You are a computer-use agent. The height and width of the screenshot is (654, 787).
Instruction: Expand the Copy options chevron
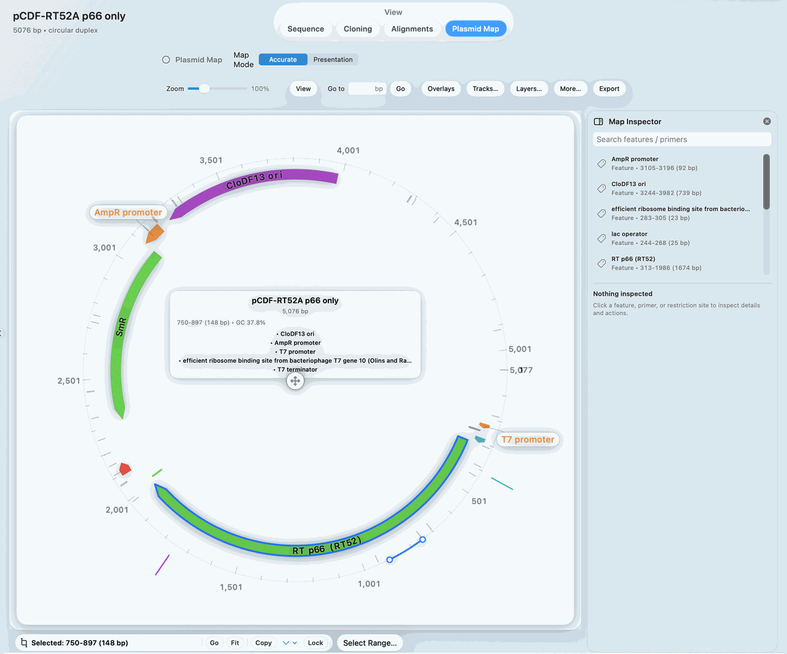(x=285, y=643)
